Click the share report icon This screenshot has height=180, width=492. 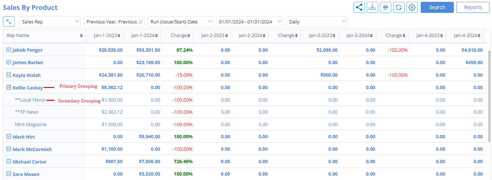click(x=359, y=7)
